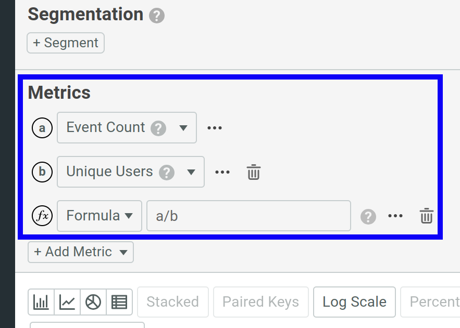Click the fx badge beside the Formula row
460x328 pixels.
[42, 216]
